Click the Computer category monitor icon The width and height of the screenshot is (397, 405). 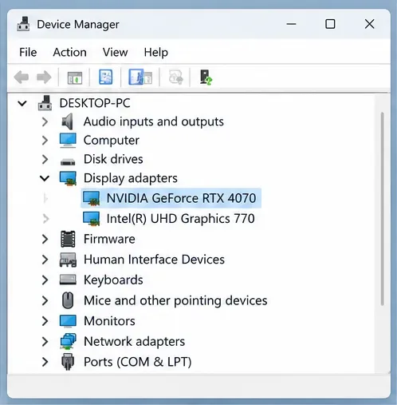click(68, 141)
